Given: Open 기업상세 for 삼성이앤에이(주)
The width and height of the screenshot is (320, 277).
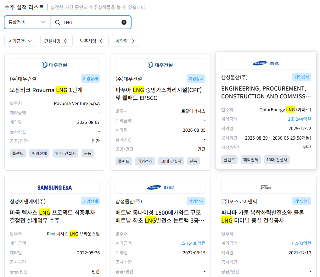Looking at the screenshot, I should pyautogui.click(x=90, y=201).
